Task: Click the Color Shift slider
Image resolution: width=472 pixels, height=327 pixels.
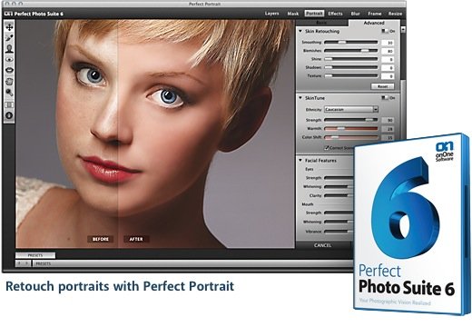Action: (351, 137)
